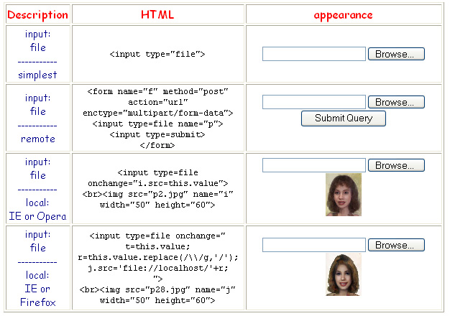The image size is (450, 316).
Task: Focus file path field above Submit Query
Action: pyautogui.click(x=314, y=102)
